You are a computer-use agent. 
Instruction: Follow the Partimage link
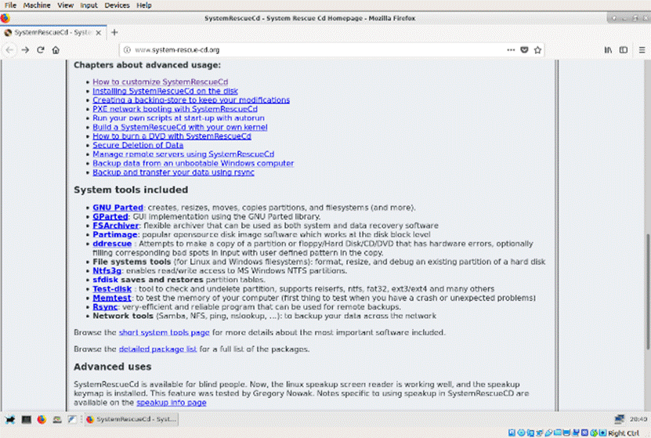tap(115, 234)
